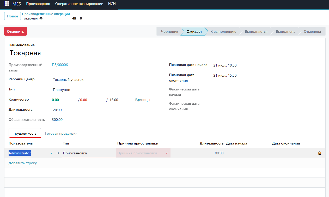Click the 300:00 total duration value

pyautogui.click(x=57, y=120)
